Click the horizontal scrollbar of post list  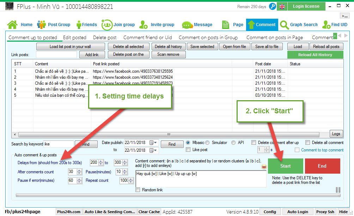click(169, 135)
